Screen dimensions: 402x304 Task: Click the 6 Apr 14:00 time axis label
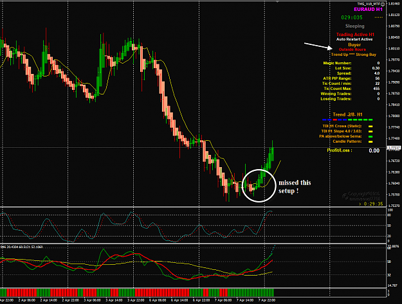(x=179, y=300)
